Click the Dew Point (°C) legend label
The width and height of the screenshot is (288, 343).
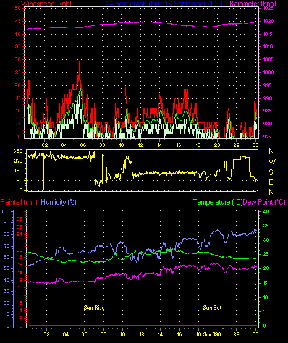[x=264, y=202]
